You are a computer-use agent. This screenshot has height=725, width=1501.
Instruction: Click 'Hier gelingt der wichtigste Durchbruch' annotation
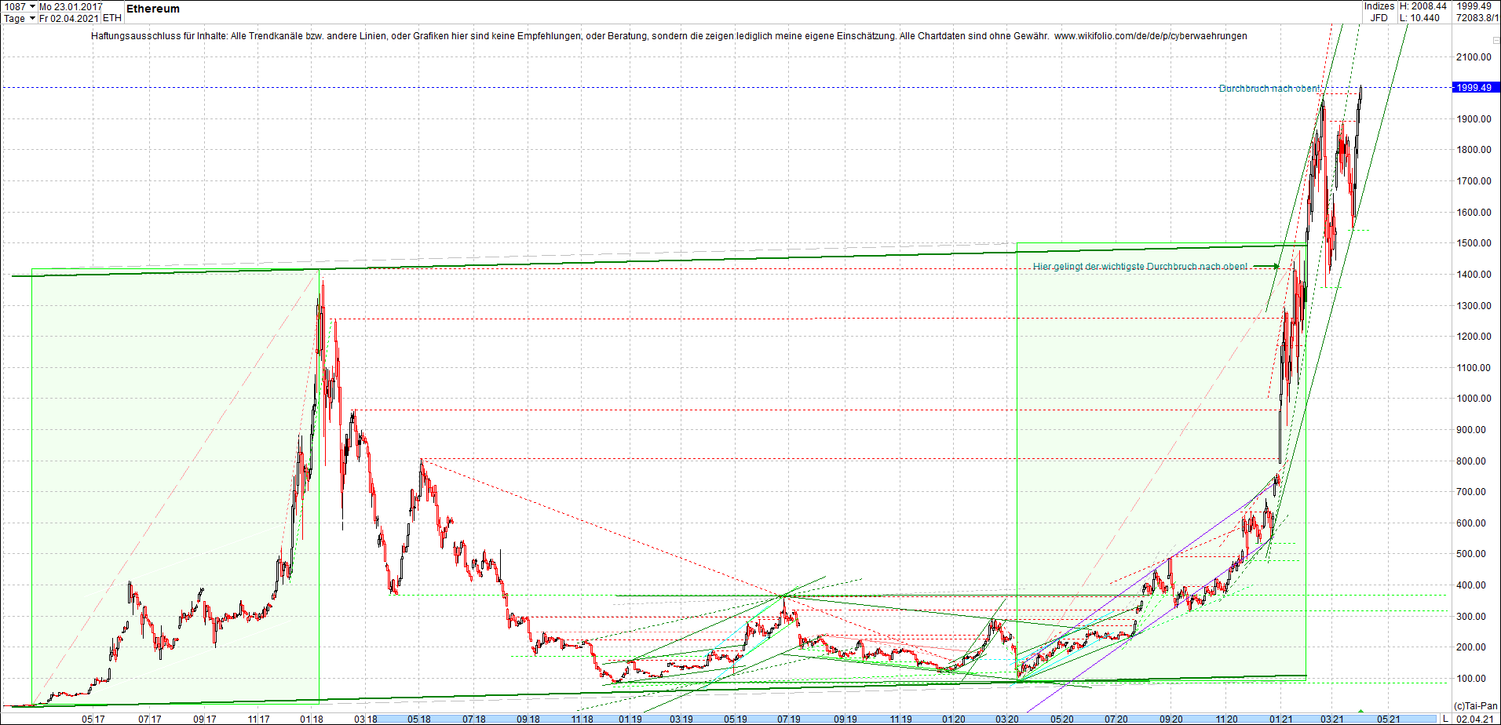[x=1140, y=267]
